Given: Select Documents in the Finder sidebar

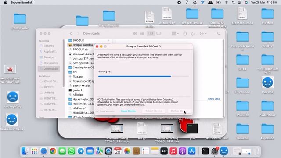Looking at the screenshot, I should click(49, 63).
